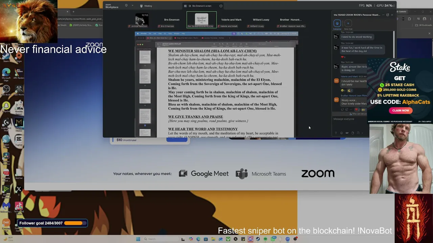The width and height of the screenshot is (433, 243).
Task: Launch Microsoft Edge from the desktop
Action: point(6,74)
